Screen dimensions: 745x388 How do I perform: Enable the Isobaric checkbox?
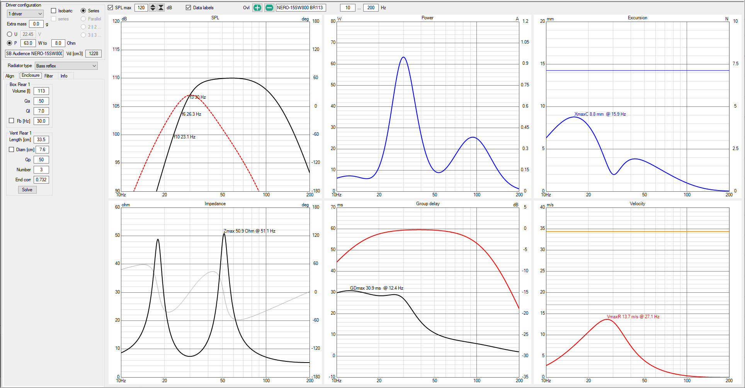pyautogui.click(x=54, y=11)
